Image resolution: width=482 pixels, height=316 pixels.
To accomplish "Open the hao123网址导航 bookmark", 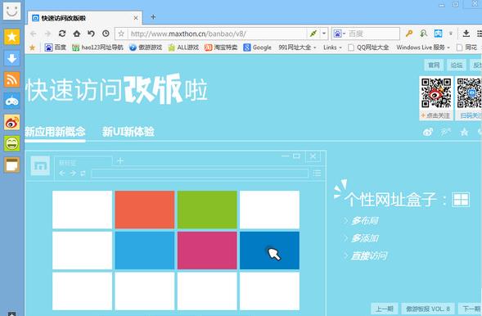I will 97,47.
